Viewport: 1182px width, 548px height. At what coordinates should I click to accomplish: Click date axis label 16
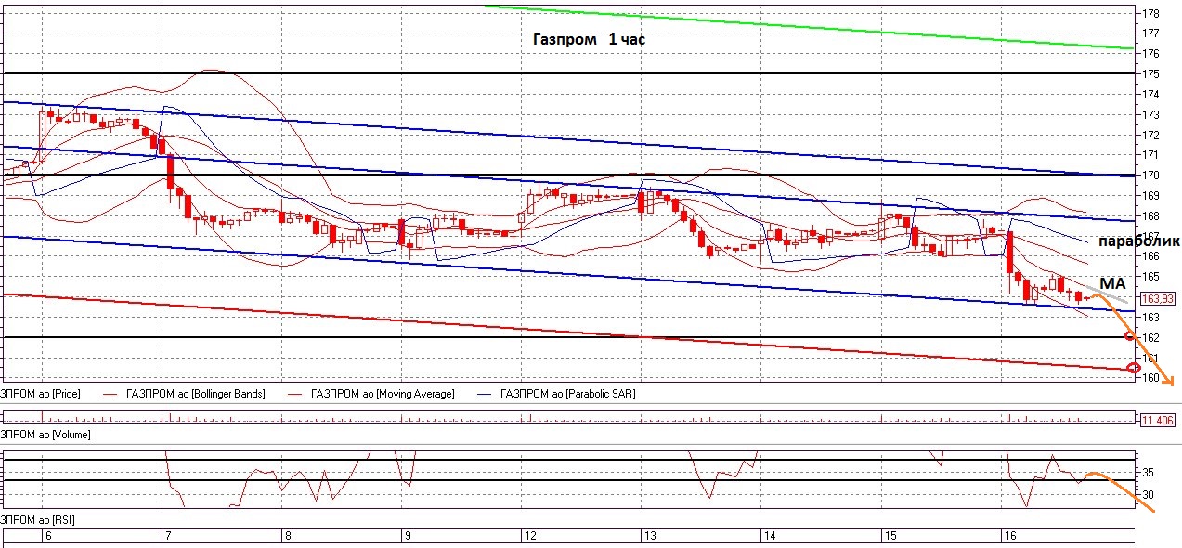coord(1008,537)
